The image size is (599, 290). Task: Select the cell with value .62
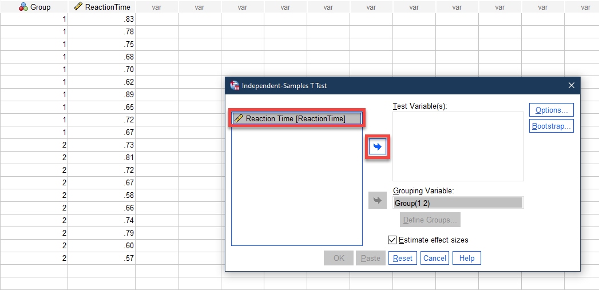coord(102,82)
